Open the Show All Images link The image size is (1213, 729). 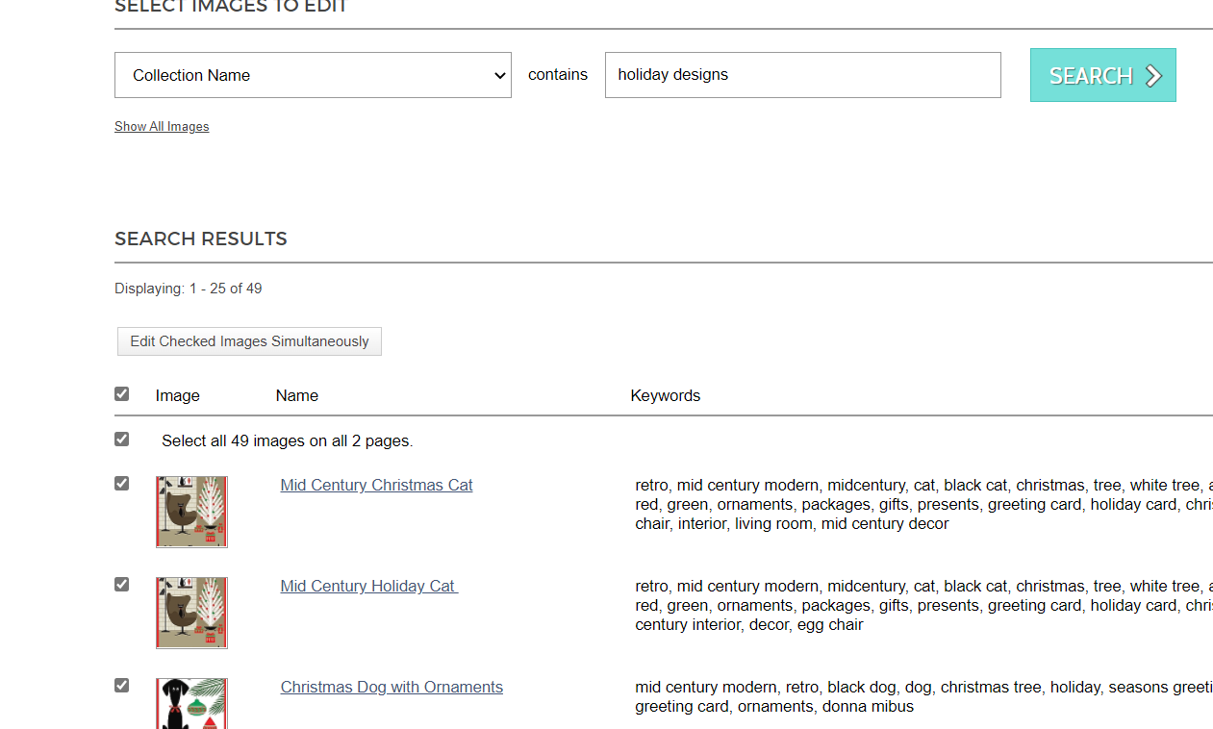[x=162, y=127]
